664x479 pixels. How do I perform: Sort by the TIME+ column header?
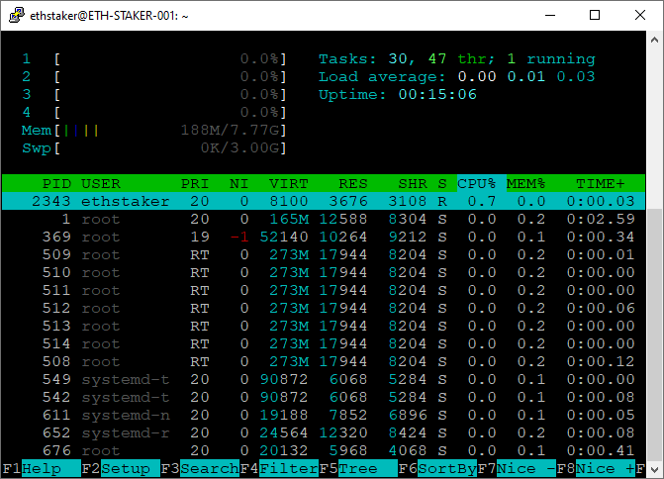(601, 184)
